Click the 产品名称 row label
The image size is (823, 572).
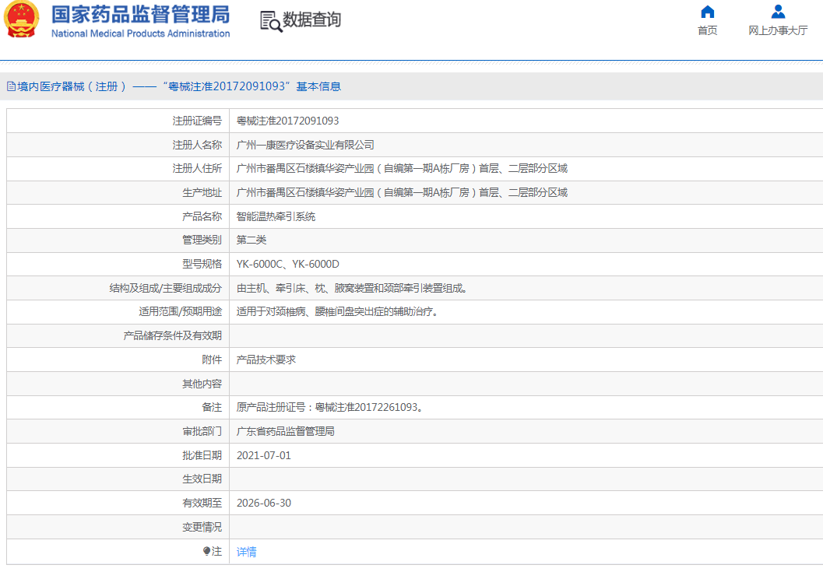(x=202, y=216)
